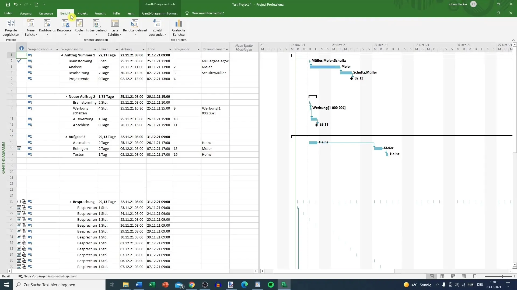Switch to resource sheet view icon in status bar

click(x=464, y=276)
